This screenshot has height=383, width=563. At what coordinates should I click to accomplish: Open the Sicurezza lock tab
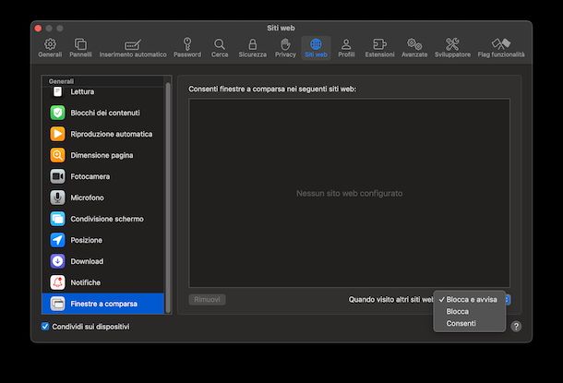251,47
